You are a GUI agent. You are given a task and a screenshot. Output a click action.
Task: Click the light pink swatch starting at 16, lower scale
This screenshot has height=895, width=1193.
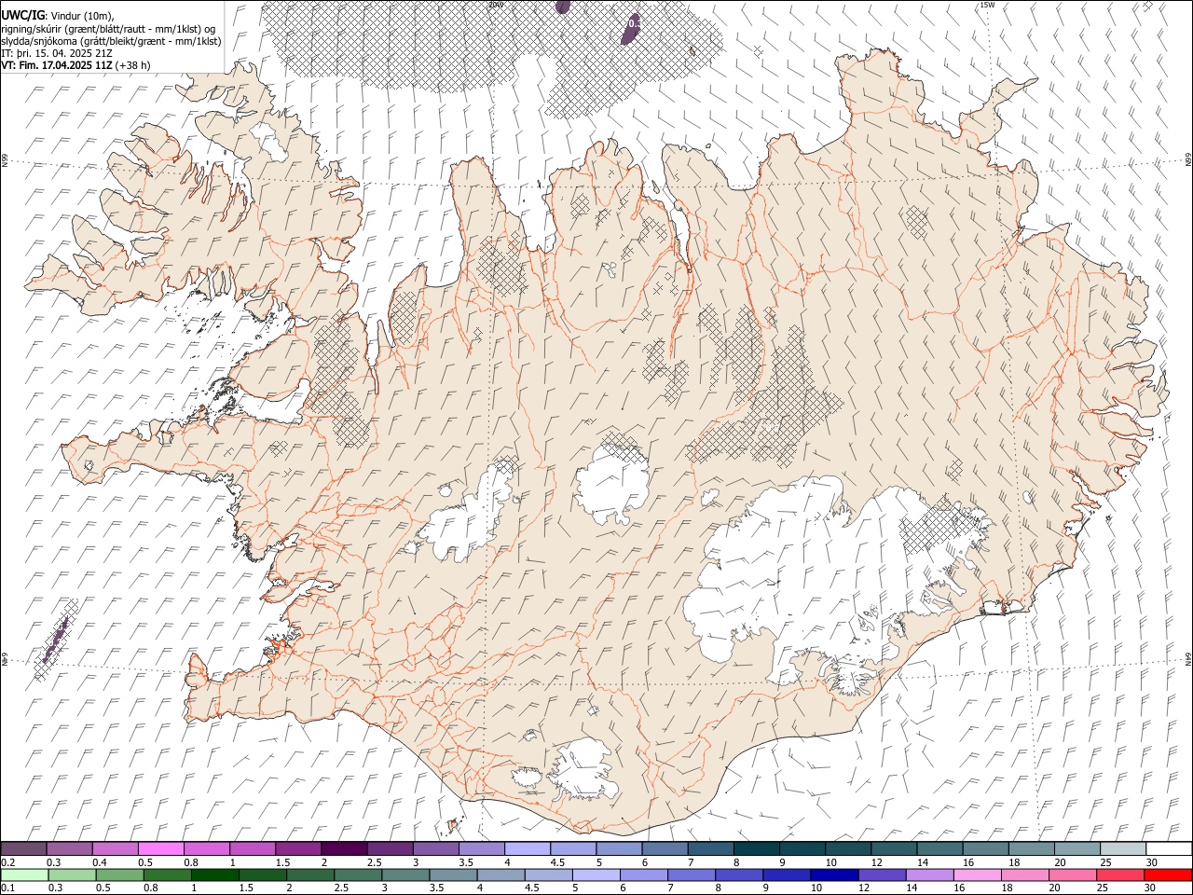[977, 874]
